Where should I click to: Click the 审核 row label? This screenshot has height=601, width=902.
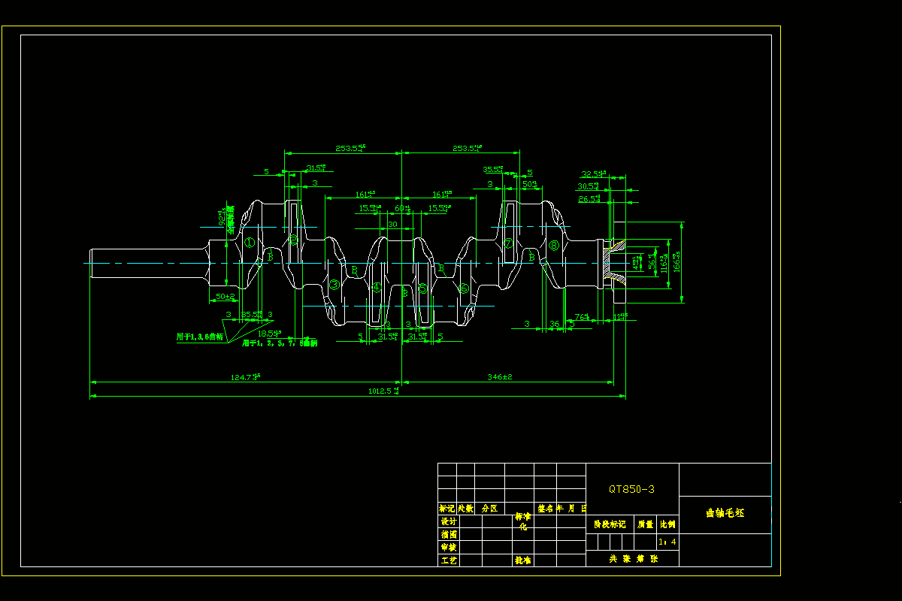[x=448, y=547]
